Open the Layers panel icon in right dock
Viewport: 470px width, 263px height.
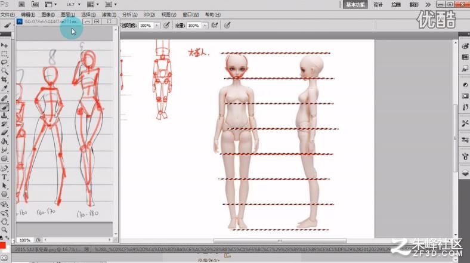click(x=465, y=173)
